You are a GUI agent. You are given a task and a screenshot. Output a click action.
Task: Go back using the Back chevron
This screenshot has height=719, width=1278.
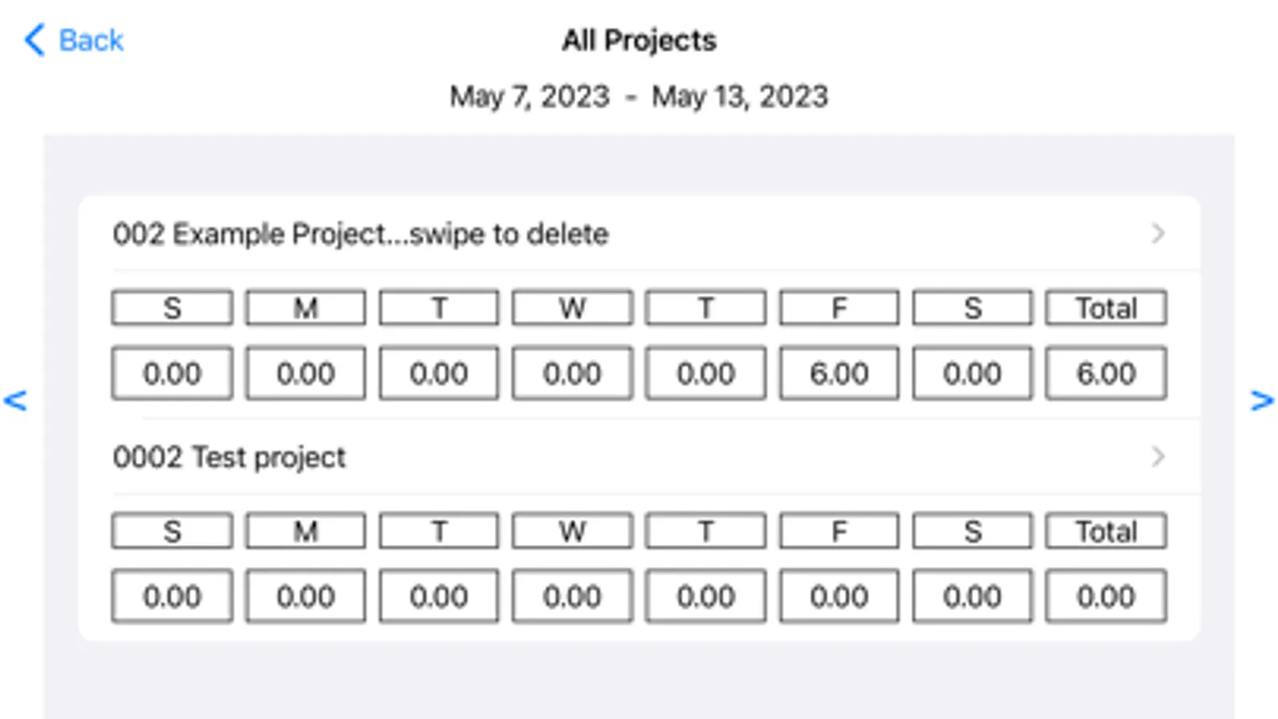tap(34, 40)
